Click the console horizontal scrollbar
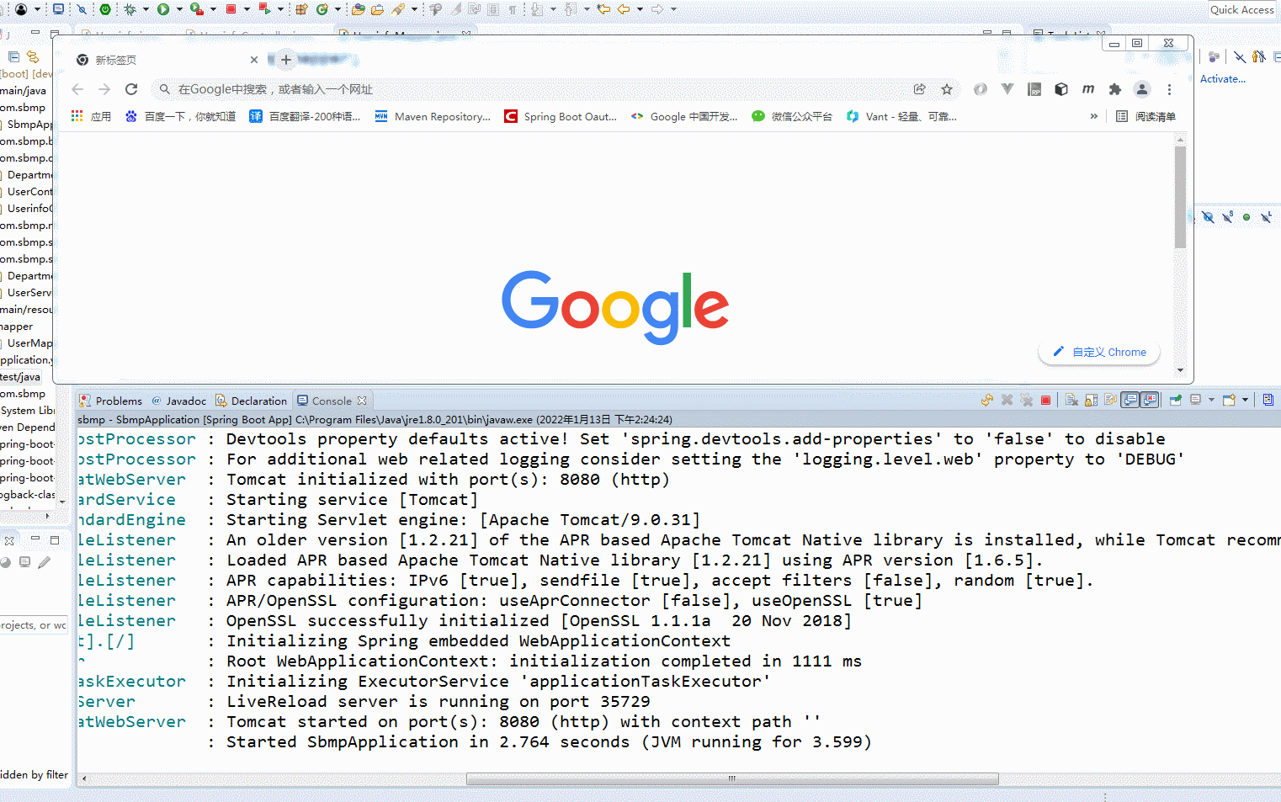1281x802 pixels. 732,779
